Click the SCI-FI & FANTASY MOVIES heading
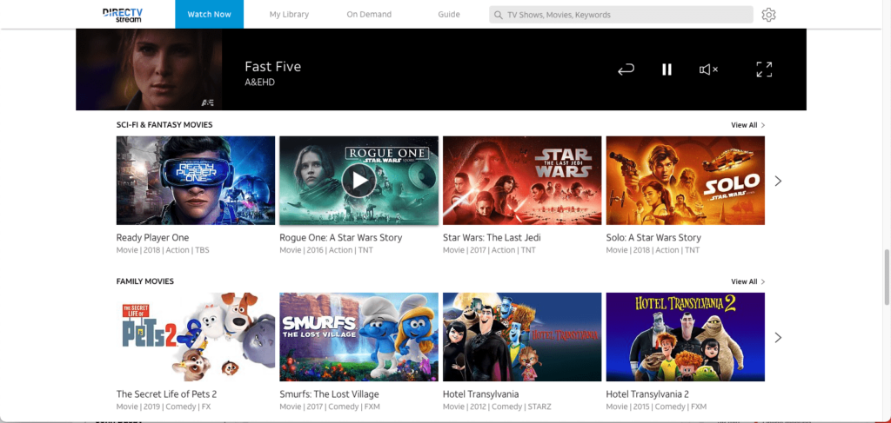Viewport: 891px width, 423px height. (164, 125)
